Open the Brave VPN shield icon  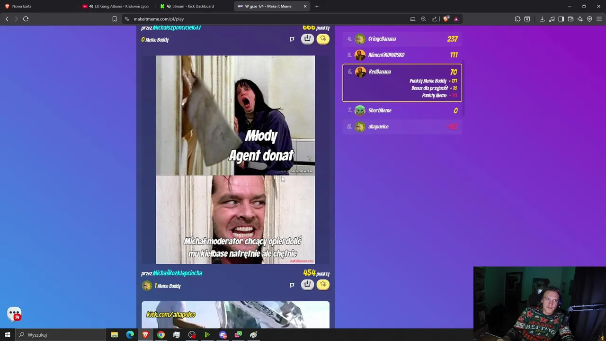pyautogui.click(x=589, y=19)
